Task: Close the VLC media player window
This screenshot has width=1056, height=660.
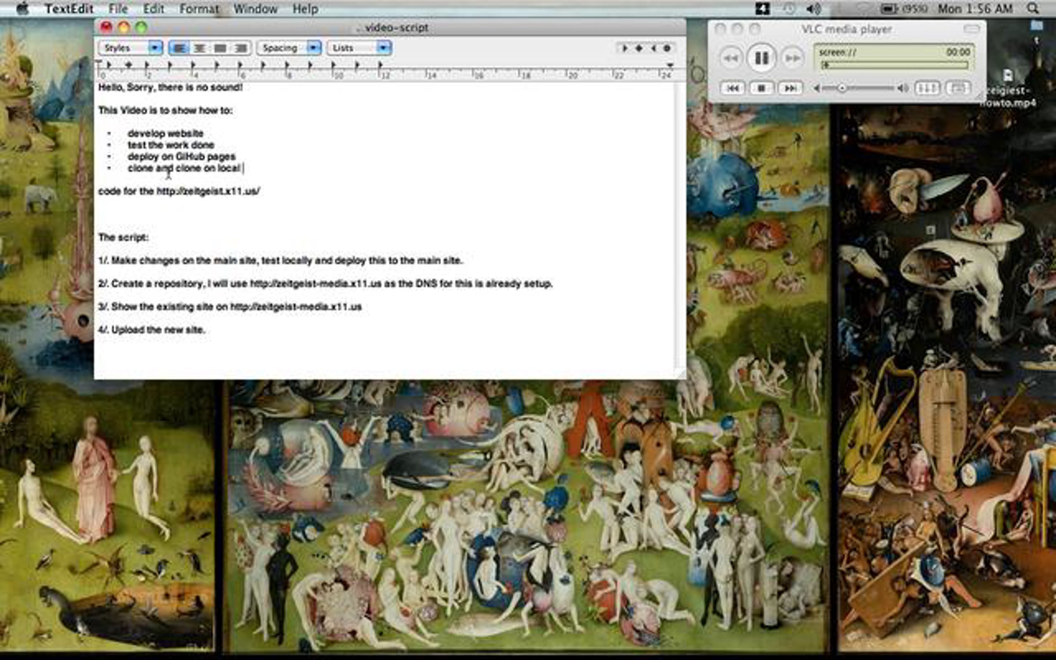Action: (720, 29)
